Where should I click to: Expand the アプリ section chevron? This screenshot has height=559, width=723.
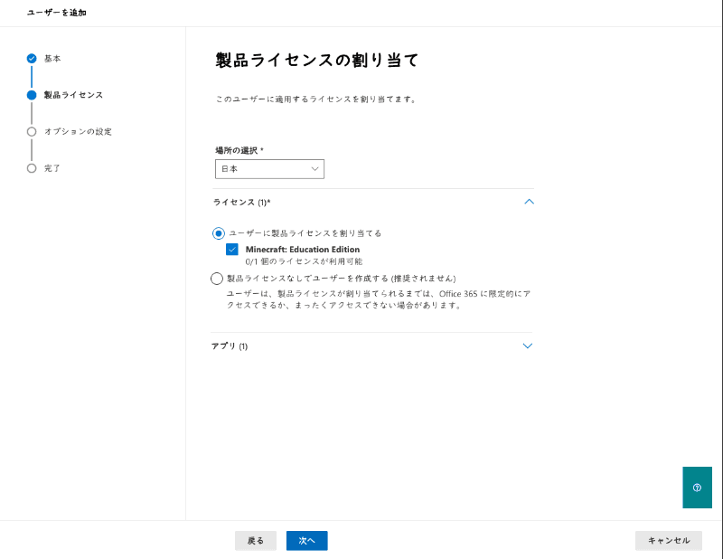coord(528,346)
